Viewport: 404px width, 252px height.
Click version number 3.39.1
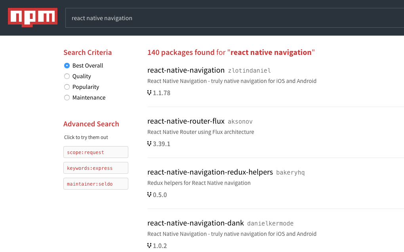(162, 144)
